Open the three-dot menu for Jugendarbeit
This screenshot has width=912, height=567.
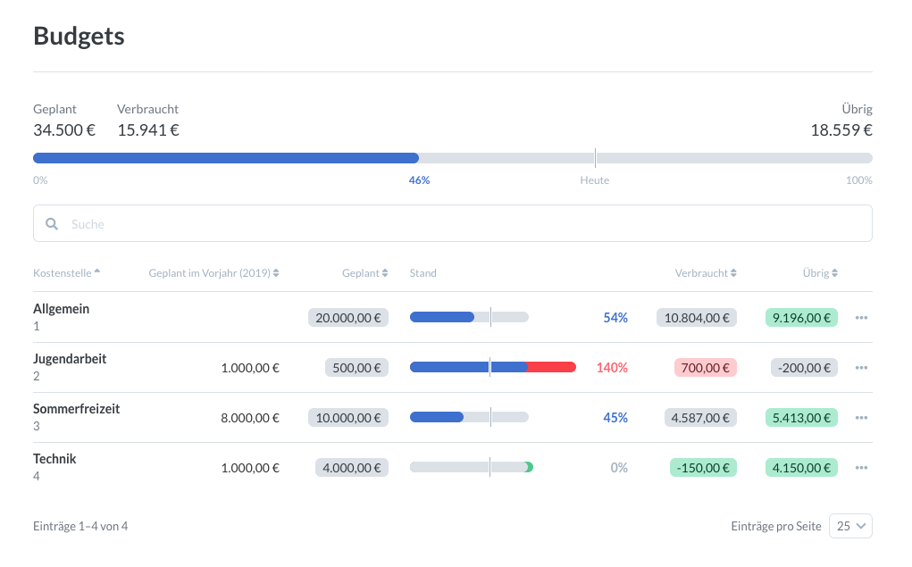[861, 367]
